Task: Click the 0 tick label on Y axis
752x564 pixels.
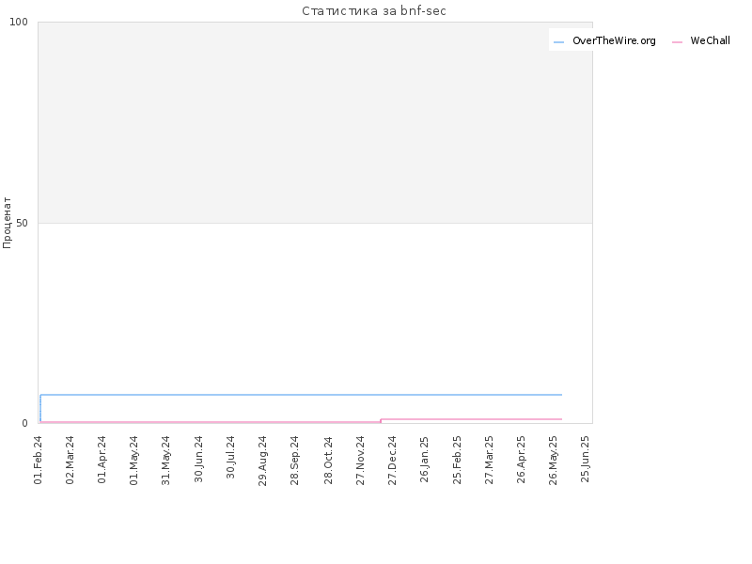Action: pos(25,423)
